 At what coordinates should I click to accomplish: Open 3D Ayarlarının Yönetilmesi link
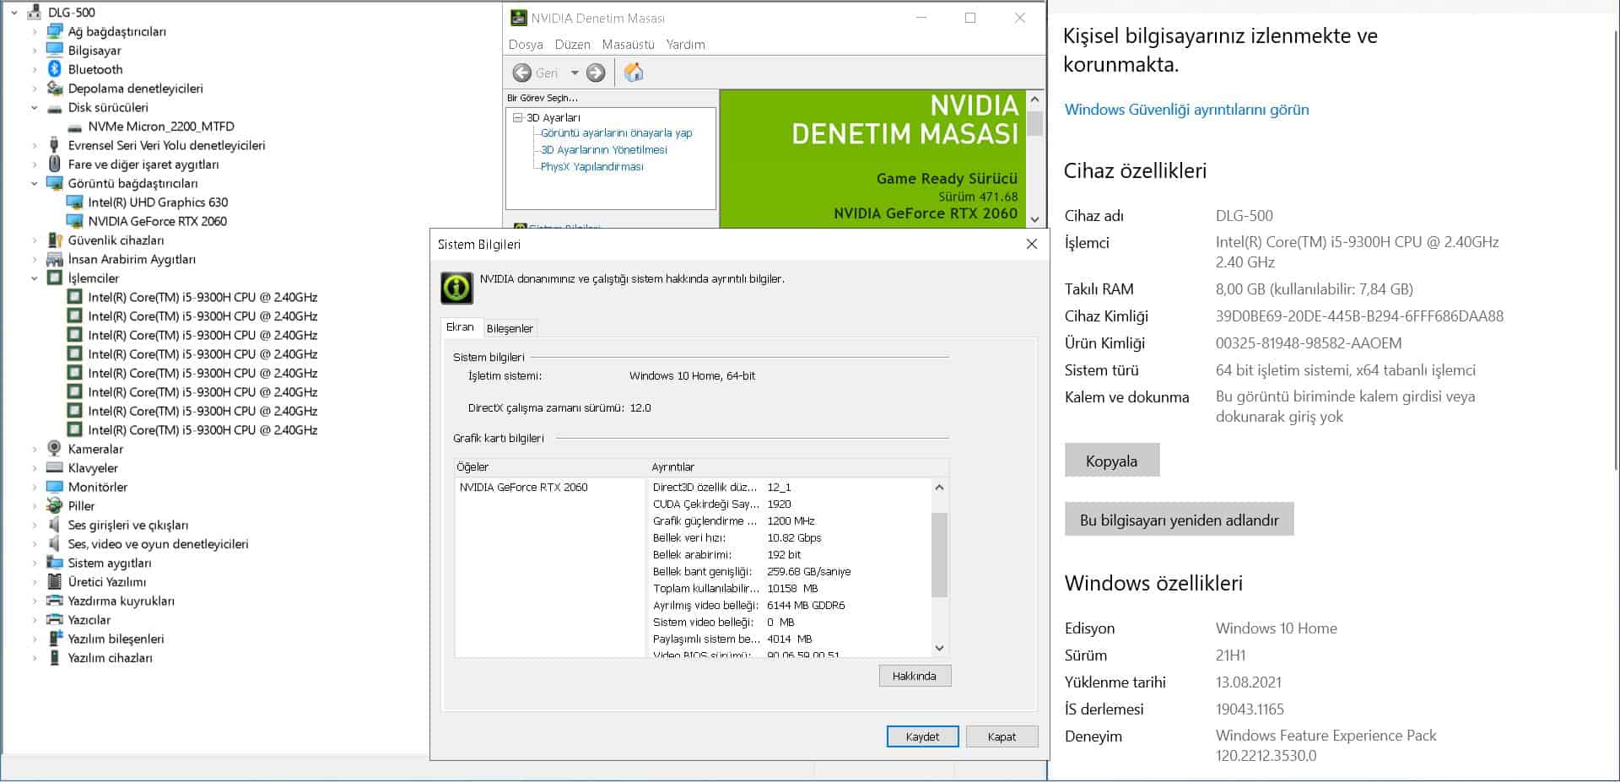[x=604, y=150]
